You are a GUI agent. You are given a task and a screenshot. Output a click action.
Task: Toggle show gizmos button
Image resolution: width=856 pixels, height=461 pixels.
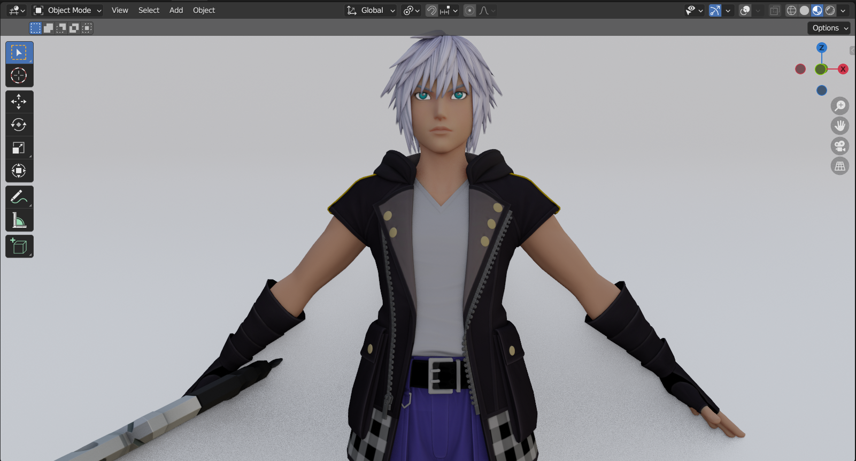pyautogui.click(x=715, y=10)
